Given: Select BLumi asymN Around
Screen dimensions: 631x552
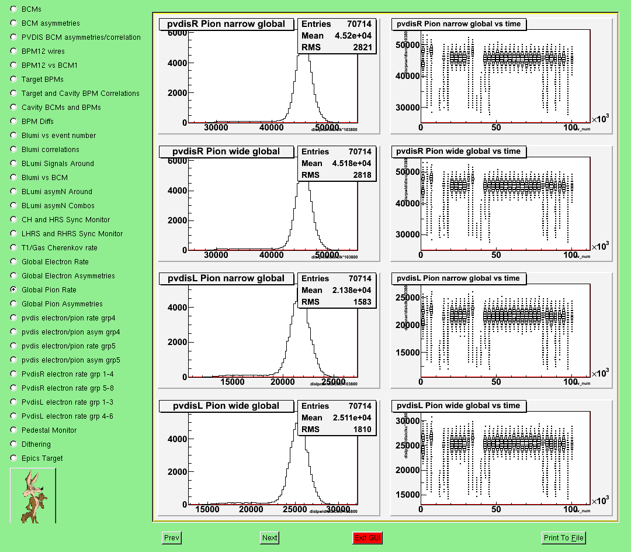Looking at the screenshot, I should 13,192.
